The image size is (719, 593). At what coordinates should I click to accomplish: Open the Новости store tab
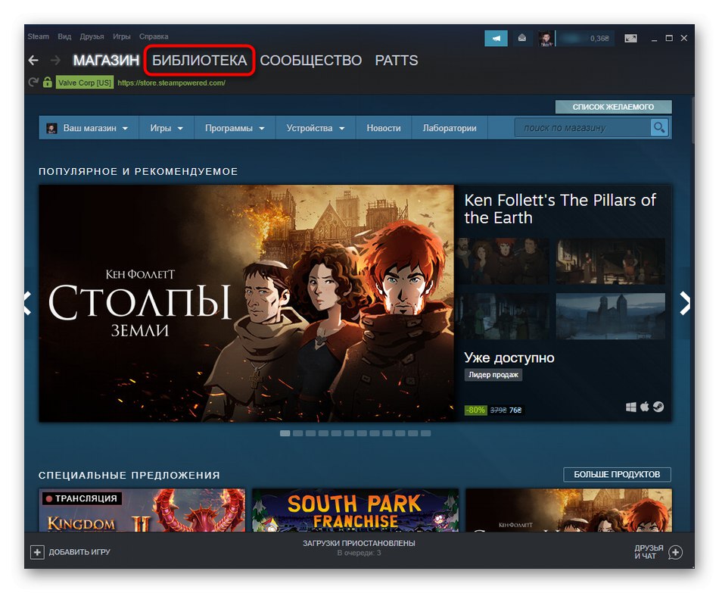point(384,128)
